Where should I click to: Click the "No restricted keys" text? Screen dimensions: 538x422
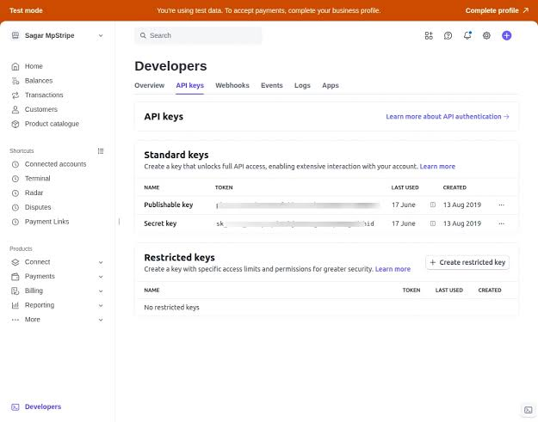coord(171,308)
